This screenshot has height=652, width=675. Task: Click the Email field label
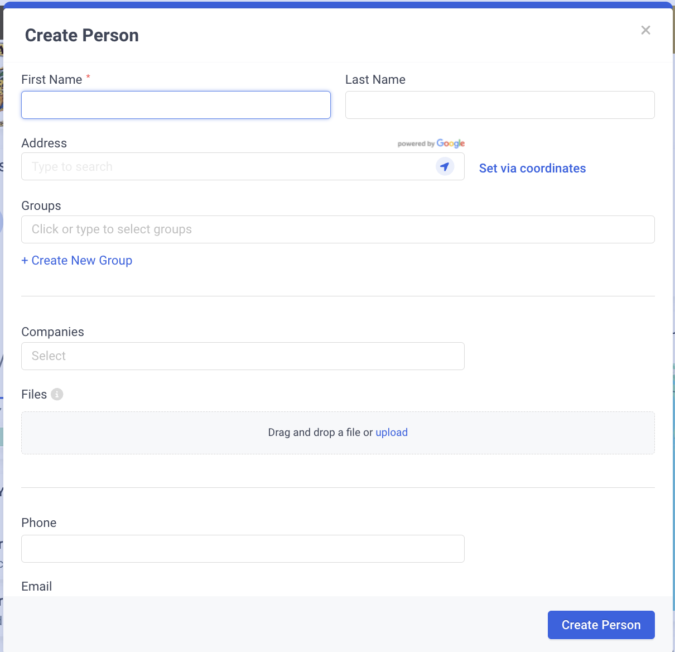(x=37, y=586)
